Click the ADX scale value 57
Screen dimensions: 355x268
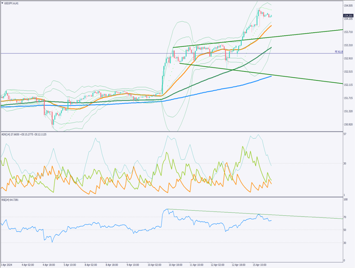[345, 134]
